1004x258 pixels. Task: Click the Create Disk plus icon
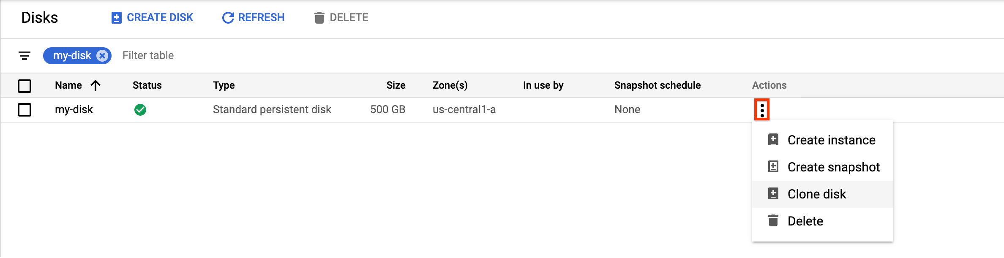click(116, 18)
